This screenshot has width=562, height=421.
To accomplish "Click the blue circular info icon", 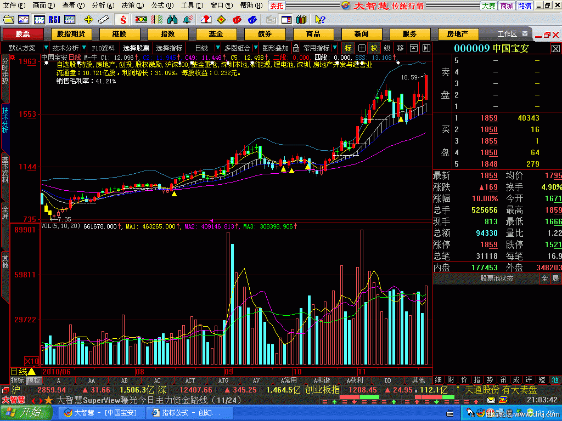I will click(x=252, y=19).
